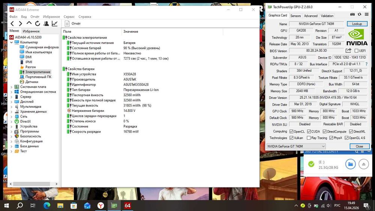Expand Системная плата tree node
Image resolution: width=375 pixels, height=211 pixels.
click(11, 87)
